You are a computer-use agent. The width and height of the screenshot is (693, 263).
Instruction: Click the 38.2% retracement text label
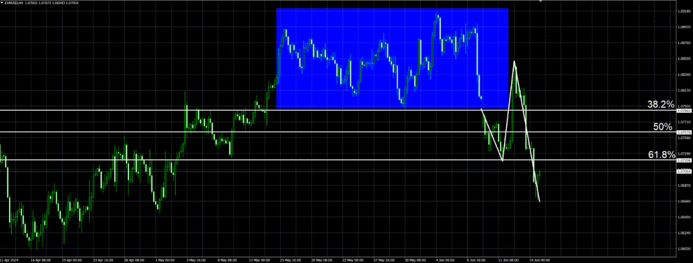tap(660, 105)
